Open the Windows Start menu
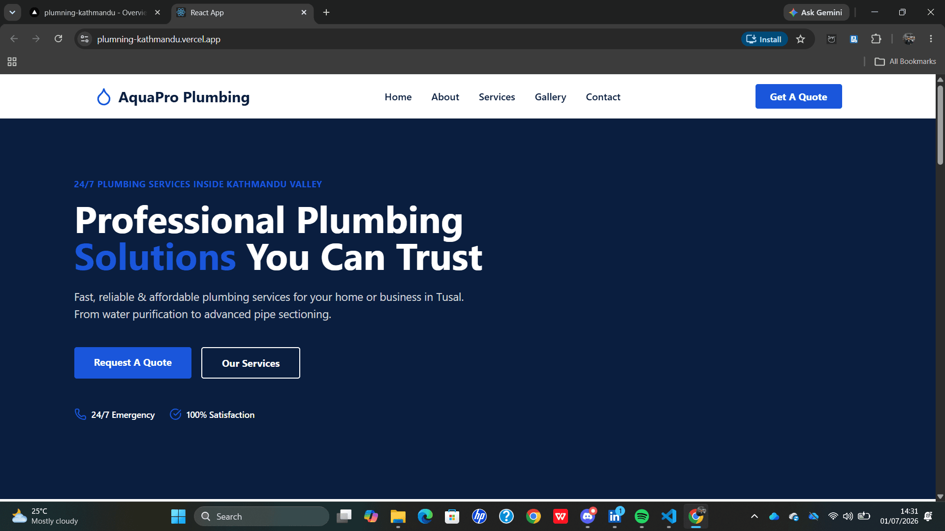 (178, 516)
